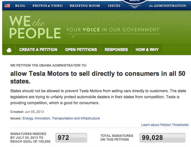Click the American flag icon

[x=7, y=6]
